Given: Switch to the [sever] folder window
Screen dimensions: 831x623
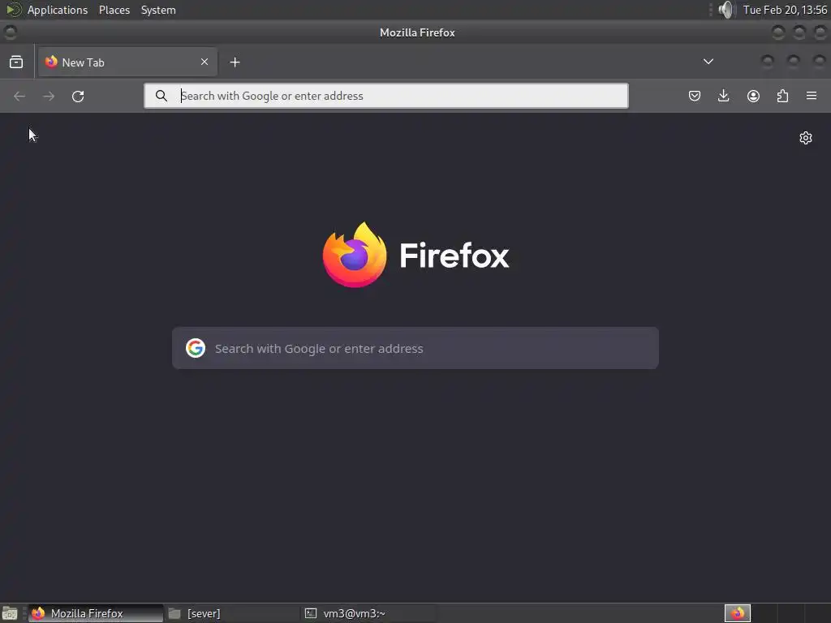Looking at the screenshot, I should point(231,613).
